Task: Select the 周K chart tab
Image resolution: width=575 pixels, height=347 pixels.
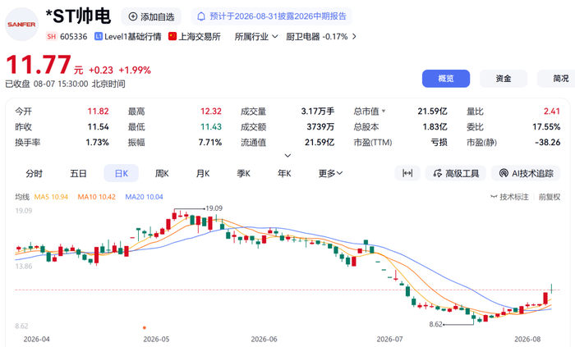Action: 162,173
